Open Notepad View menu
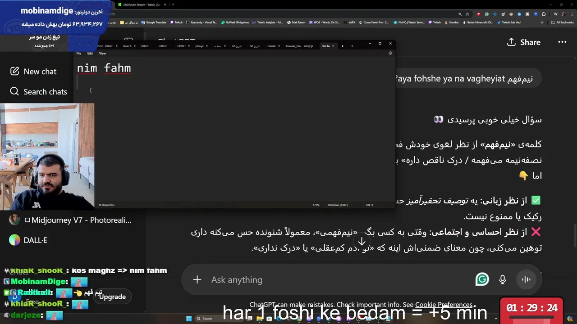 (x=102, y=54)
